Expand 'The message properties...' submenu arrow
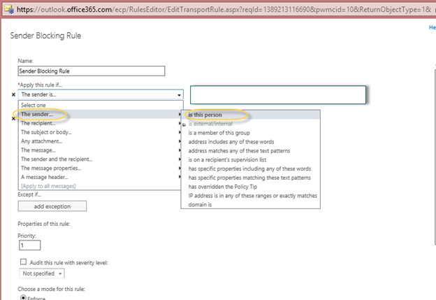The image size is (436, 300). [x=180, y=168]
